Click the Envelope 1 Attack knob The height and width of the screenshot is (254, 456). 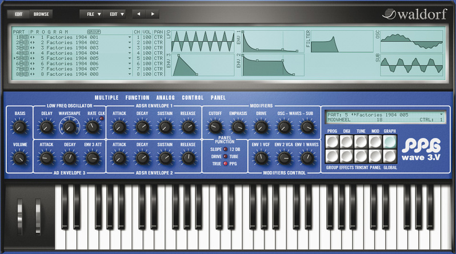[x=119, y=127]
